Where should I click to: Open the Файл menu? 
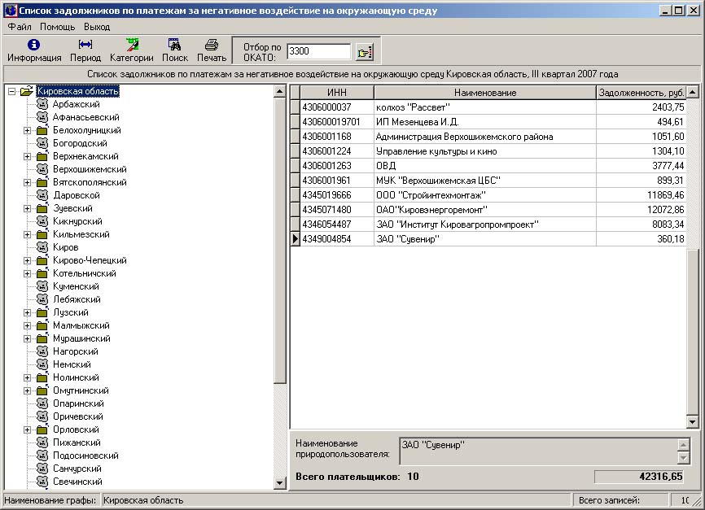pos(20,27)
